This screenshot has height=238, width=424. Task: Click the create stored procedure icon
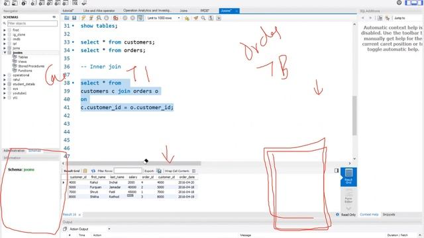coord(58,3)
